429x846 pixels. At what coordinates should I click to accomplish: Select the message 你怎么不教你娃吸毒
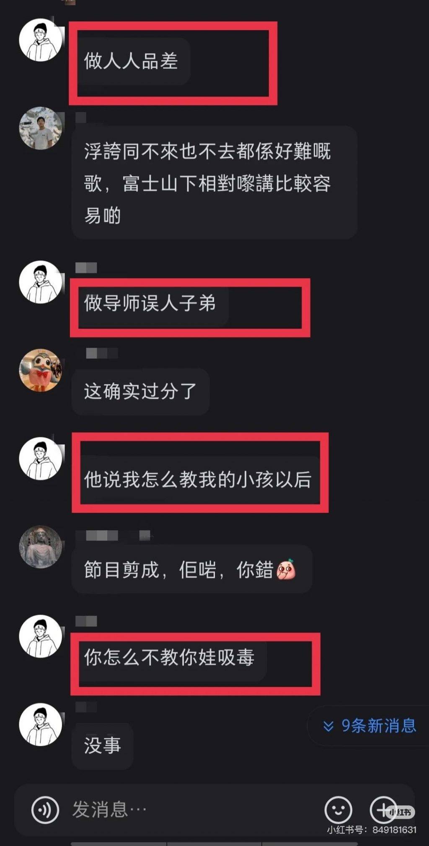pos(169,657)
